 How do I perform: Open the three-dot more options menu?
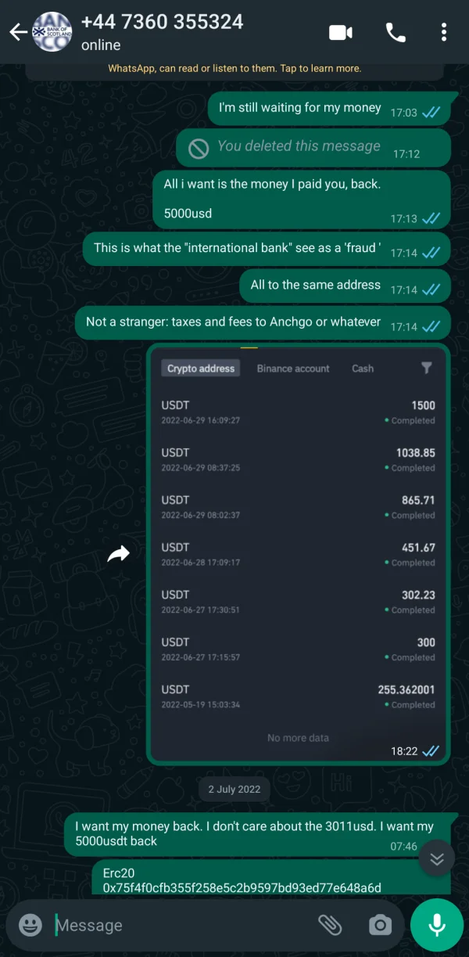pyautogui.click(x=444, y=32)
